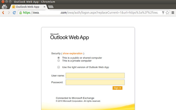This screenshot has width=176, height=110.
Task: Focus the User name field
Action: 95,76
